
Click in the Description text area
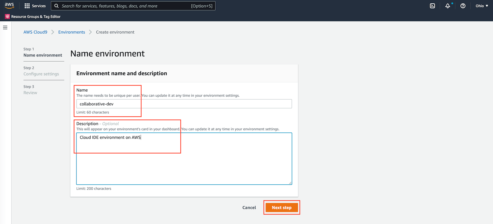184,159
